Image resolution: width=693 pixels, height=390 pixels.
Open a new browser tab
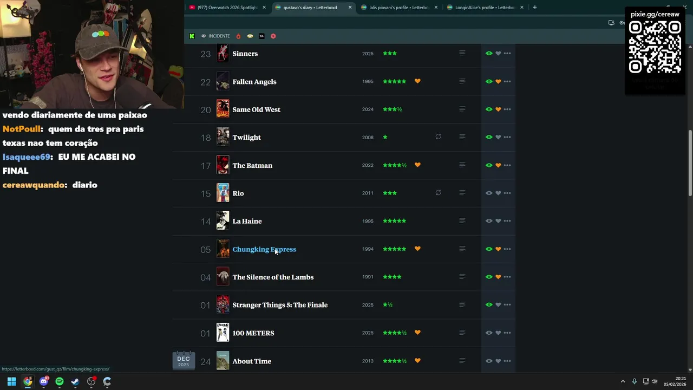click(x=534, y=8)
